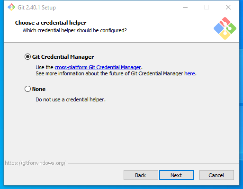Open the "here" link about GCM's future
243x189 pixels.
(x=189, y=73)
